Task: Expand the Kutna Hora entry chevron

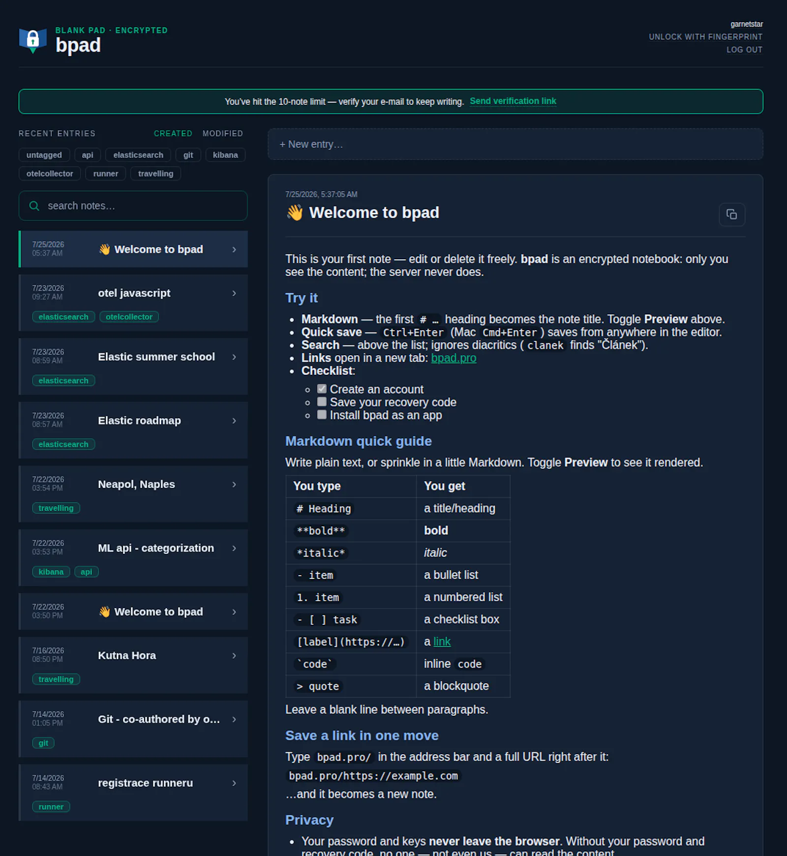Action: click(x=234, y=655)
